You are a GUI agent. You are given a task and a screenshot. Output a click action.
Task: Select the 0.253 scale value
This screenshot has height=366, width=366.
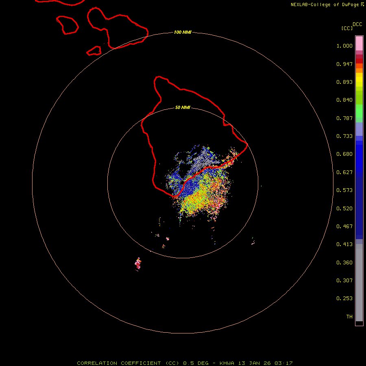(x=344, y=298)
